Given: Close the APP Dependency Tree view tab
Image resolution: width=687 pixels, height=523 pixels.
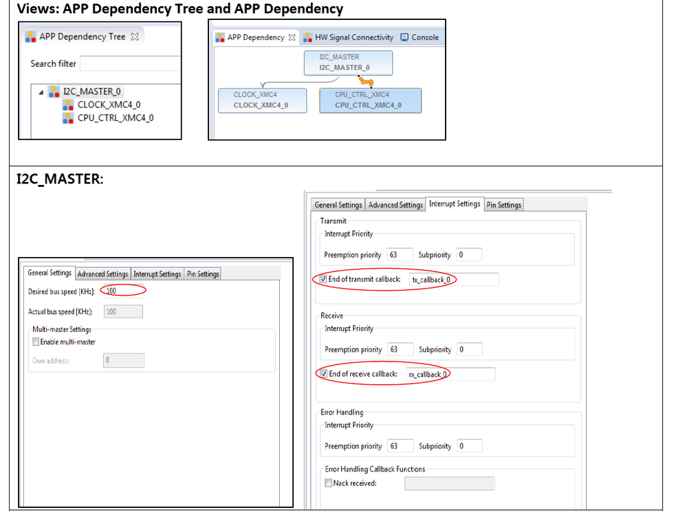Looking at the screenshot, I should pyautogui.click(x=135, y=37).
